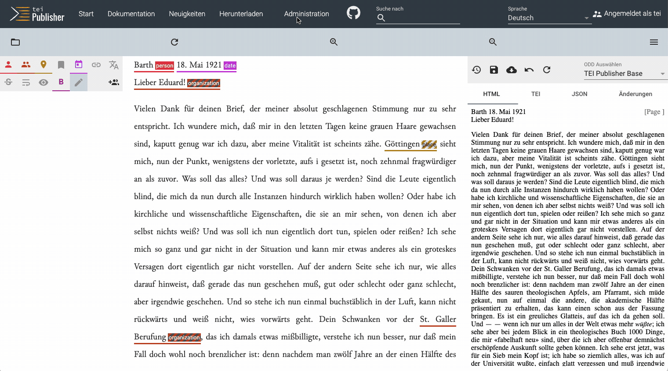
Task: Pick the date calendar annotation icon
Action: 79,65
